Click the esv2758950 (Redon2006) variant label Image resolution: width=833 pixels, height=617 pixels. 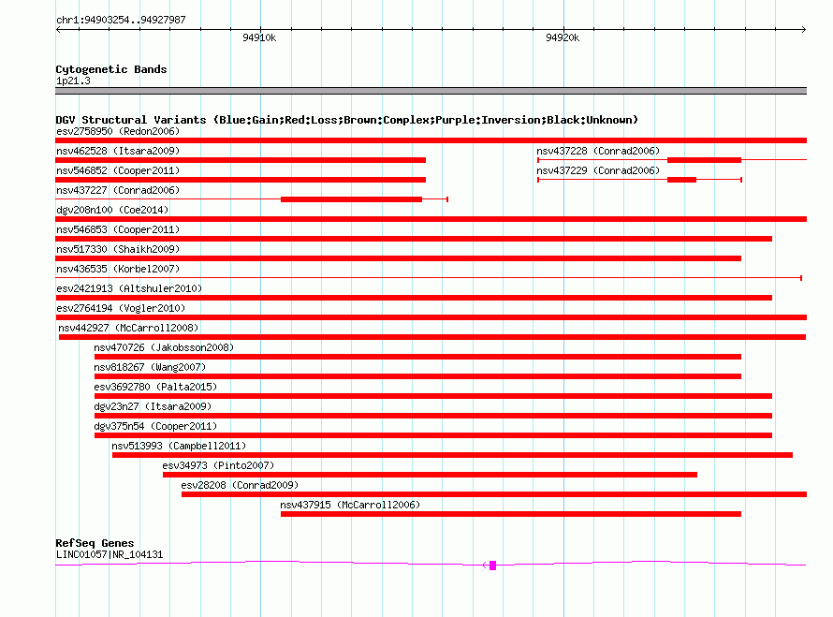click(118, 131)
